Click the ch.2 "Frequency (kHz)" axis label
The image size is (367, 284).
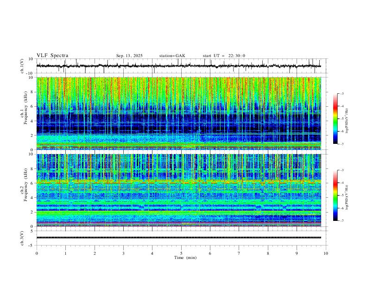pyautogui.click(x=26, y=185)
